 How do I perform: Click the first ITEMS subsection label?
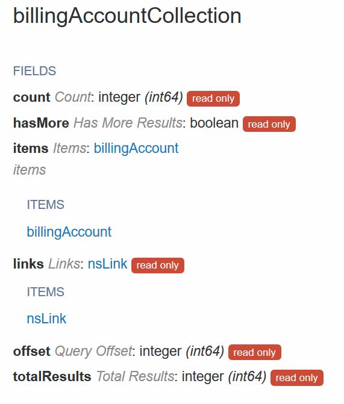click(x=45, y=205)
